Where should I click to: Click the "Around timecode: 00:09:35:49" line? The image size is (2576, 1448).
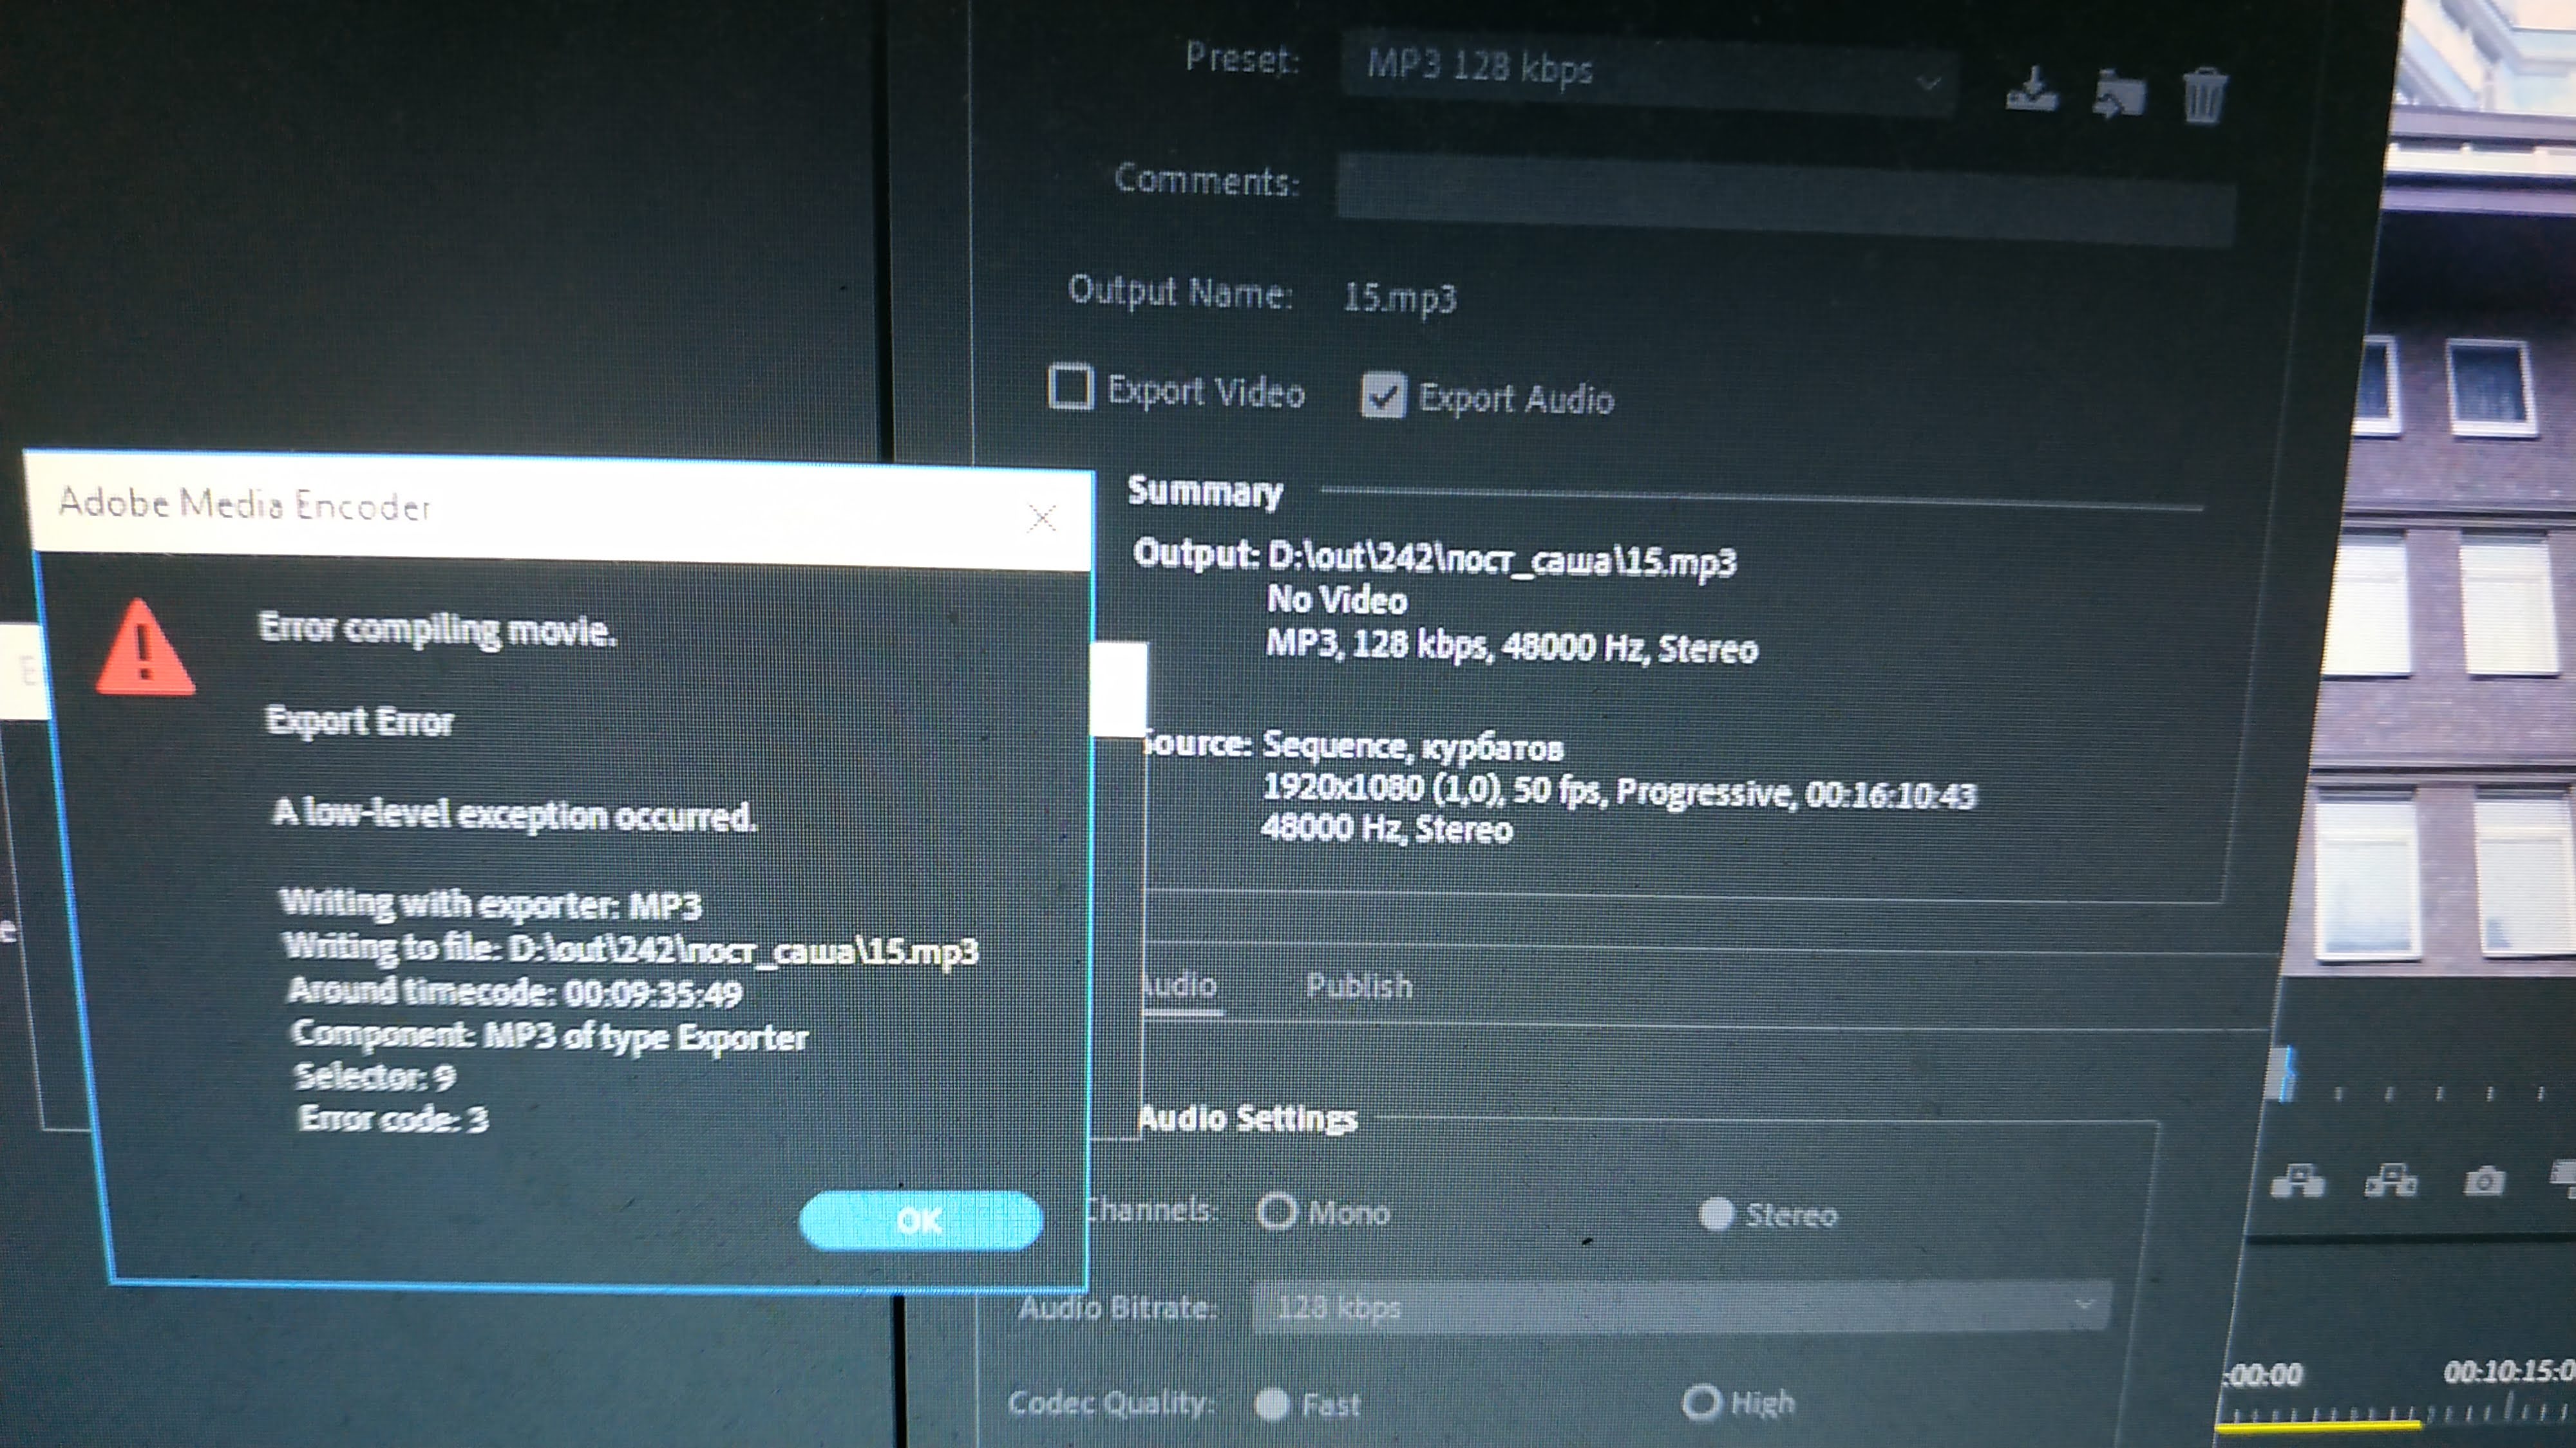[x=515, y=992]
